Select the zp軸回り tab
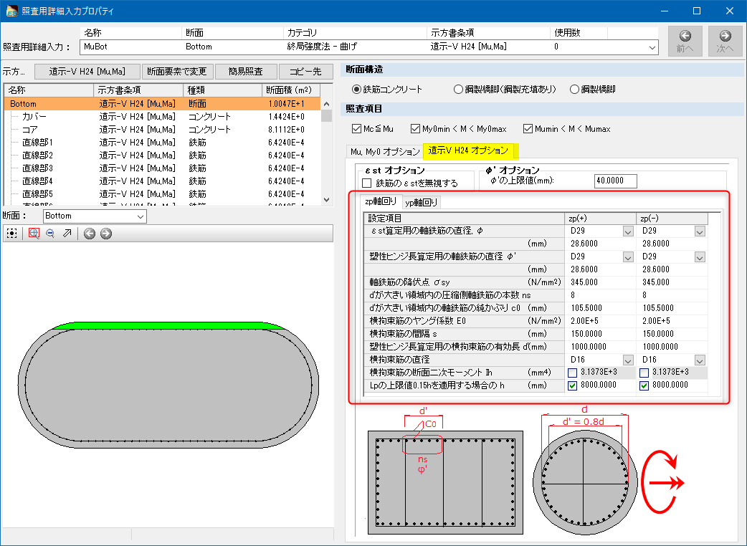This screenshot has width=747, height=546. tap(381, 201)
